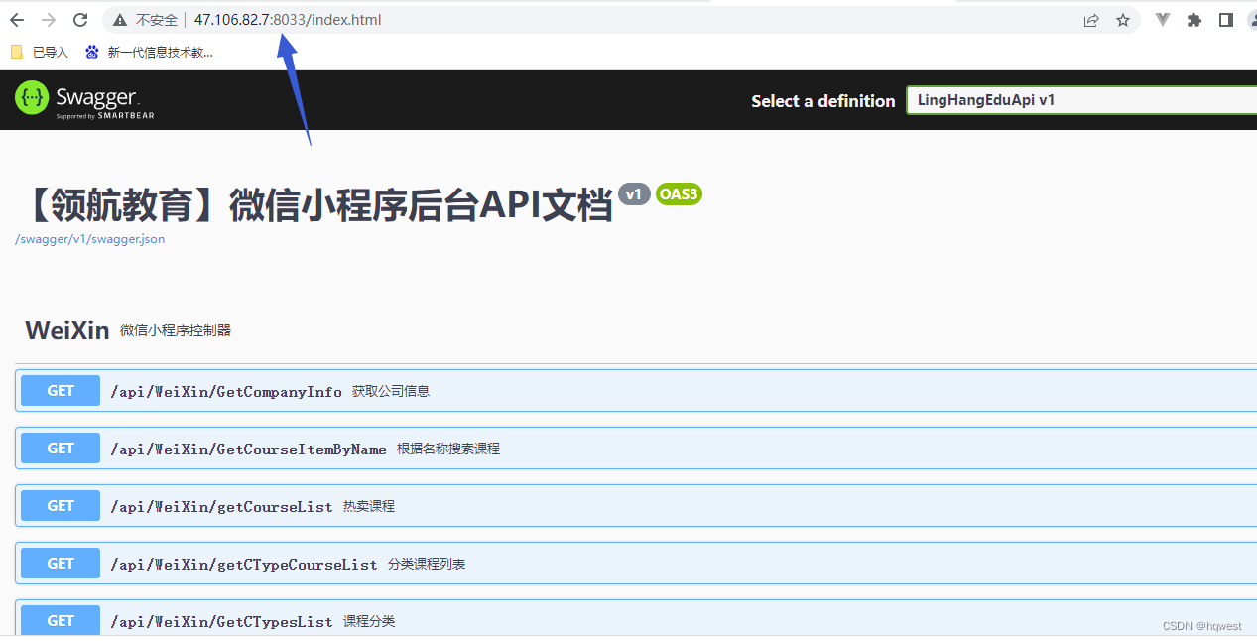This screenshot has width=1257, height=641.
Task: Click the browser forward arrow
Action: point(49,20)
